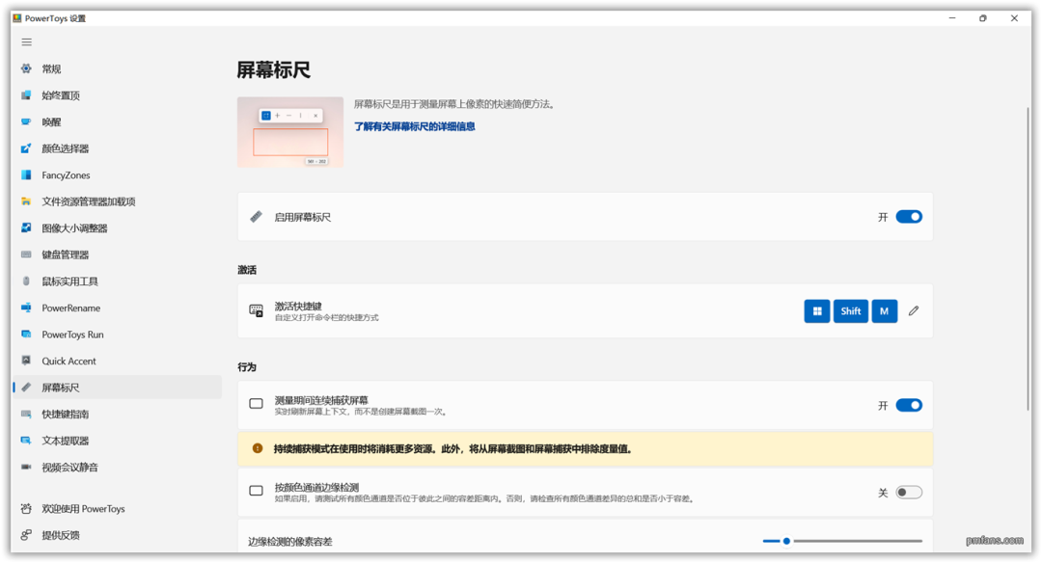
Task: Click the 文本提取器 icon
Action: click(x=26, y=441)
